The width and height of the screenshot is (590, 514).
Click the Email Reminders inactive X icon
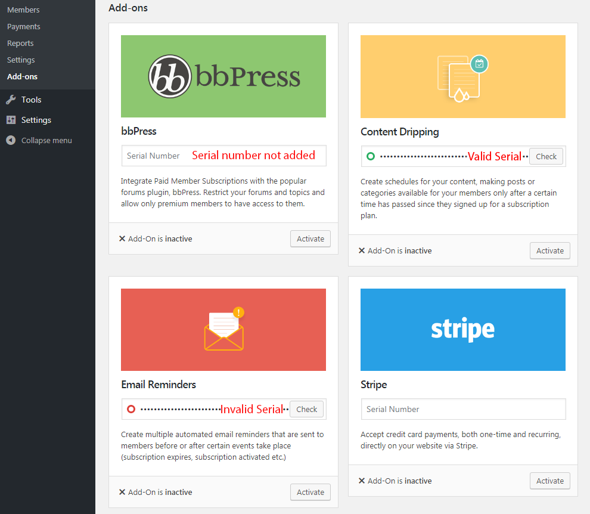tap(122, 492)
